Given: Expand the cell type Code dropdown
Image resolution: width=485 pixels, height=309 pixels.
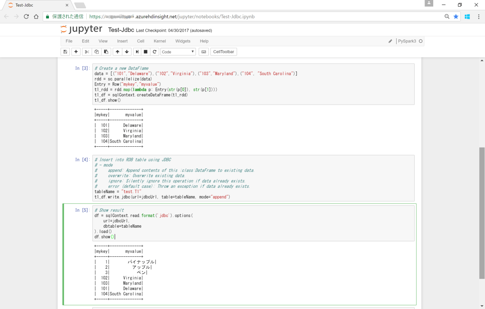Looking at the screenshot, I should point(178,52).
